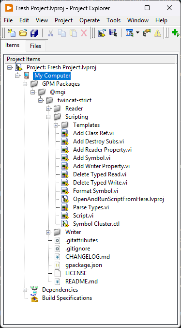
Task: Click the Script.vi file icon
Action: 65,216
